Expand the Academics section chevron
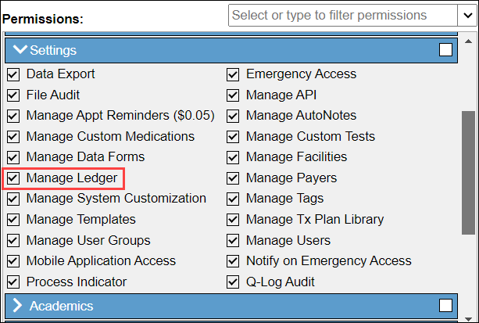Screen dimensions: 479x323 [18, 306]
